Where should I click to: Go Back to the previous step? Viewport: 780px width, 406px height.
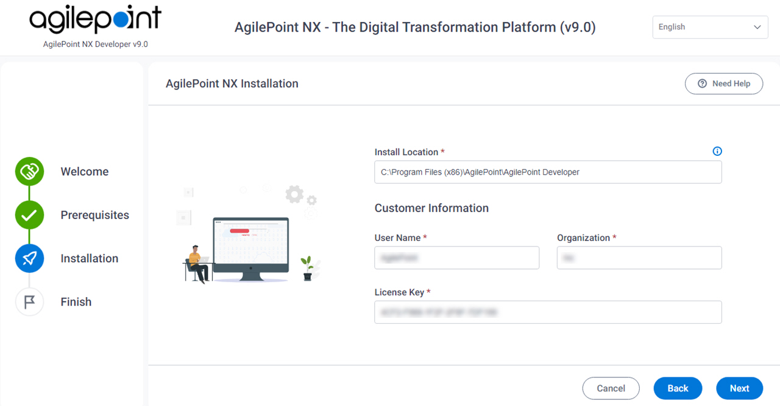(678, 388)
